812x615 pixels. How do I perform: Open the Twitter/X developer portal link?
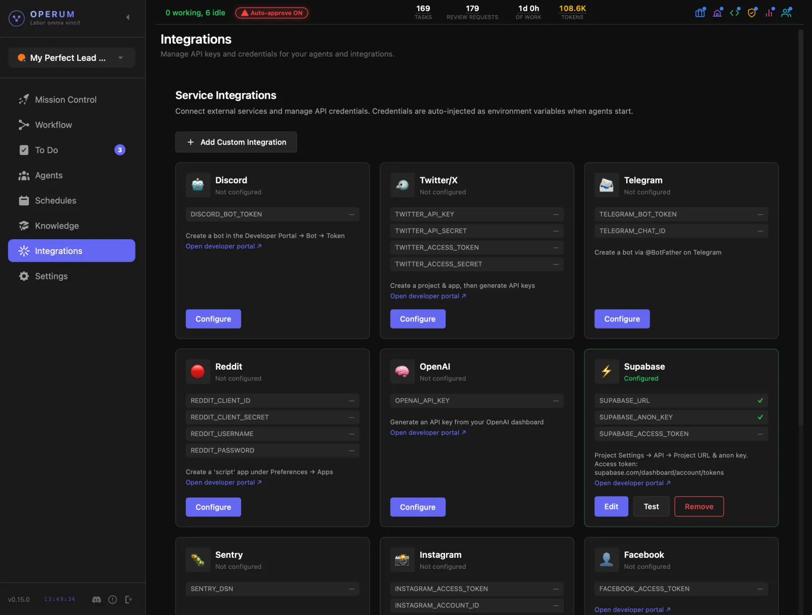425,296
